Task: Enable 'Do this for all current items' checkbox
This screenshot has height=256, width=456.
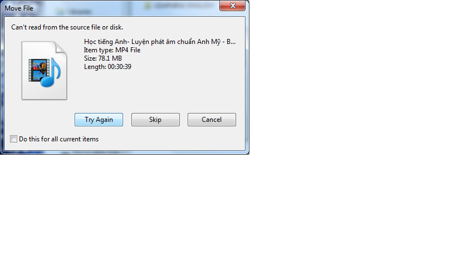Action: pos(14,139)
